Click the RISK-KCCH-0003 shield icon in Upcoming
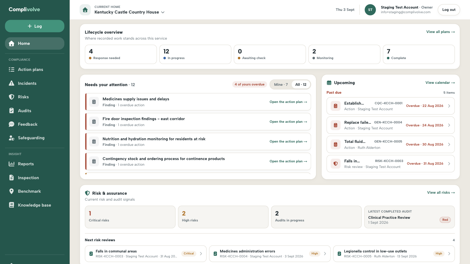Image resolution: width=470 pixels, height=264 pixels. click(335, 163)
